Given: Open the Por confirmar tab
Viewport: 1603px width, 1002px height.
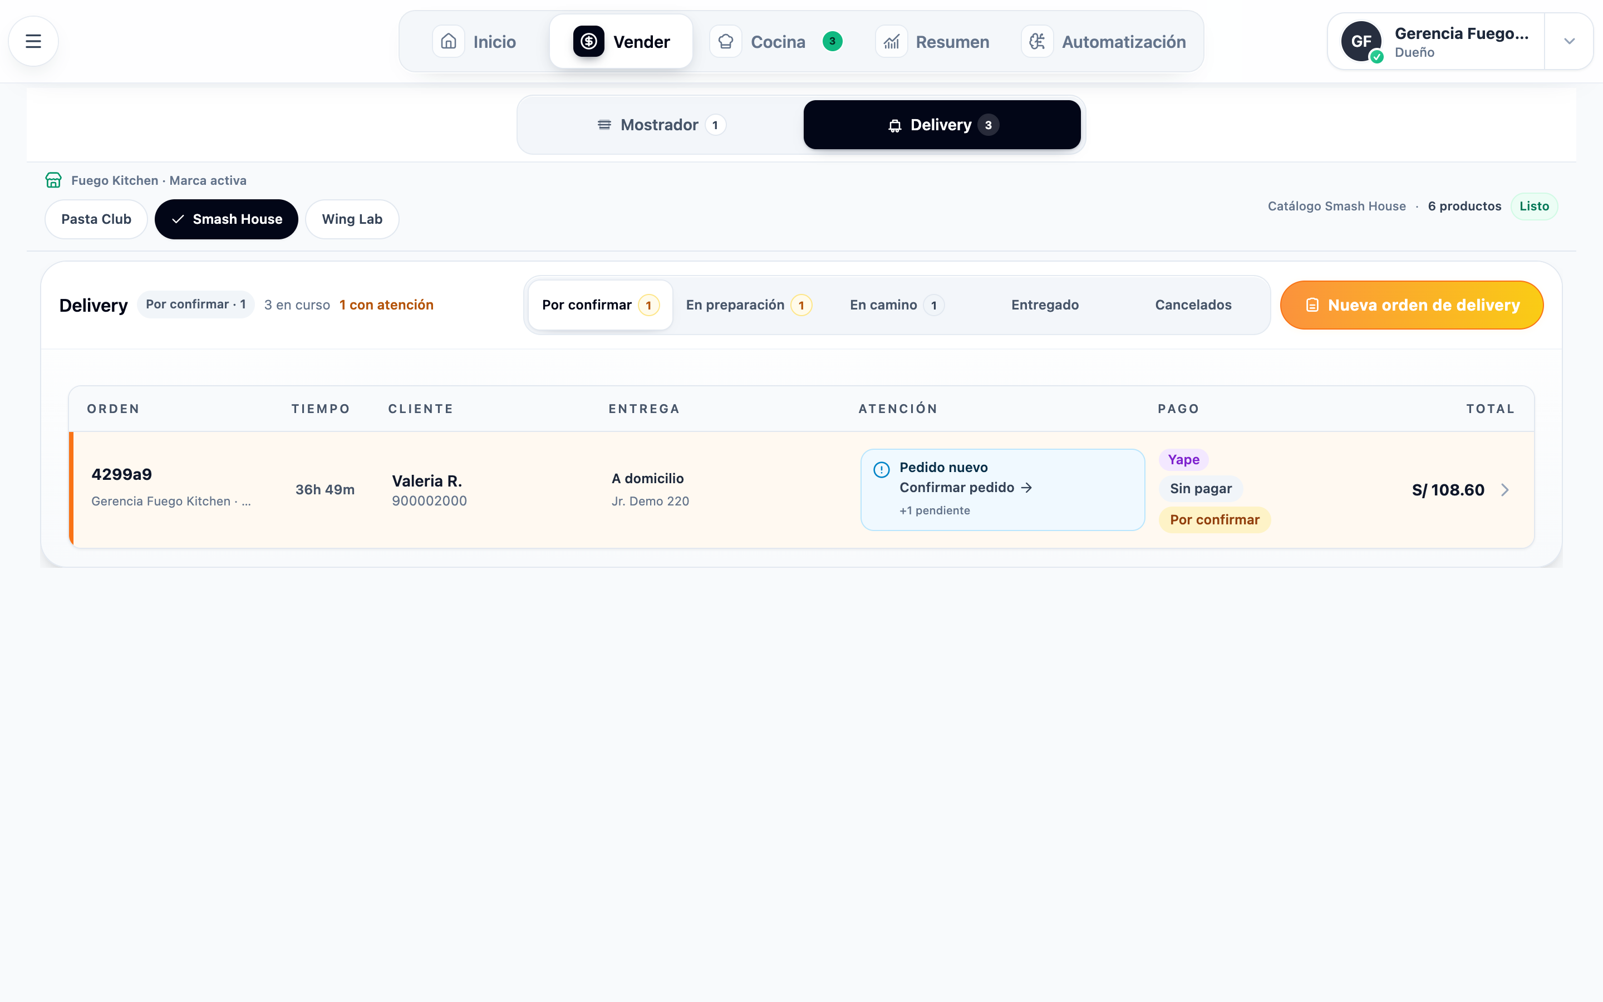Looking at the screenshot, I should [600, 305].
